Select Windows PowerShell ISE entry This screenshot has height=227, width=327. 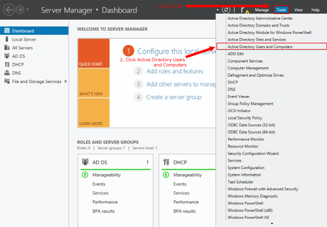coord(249,217)
